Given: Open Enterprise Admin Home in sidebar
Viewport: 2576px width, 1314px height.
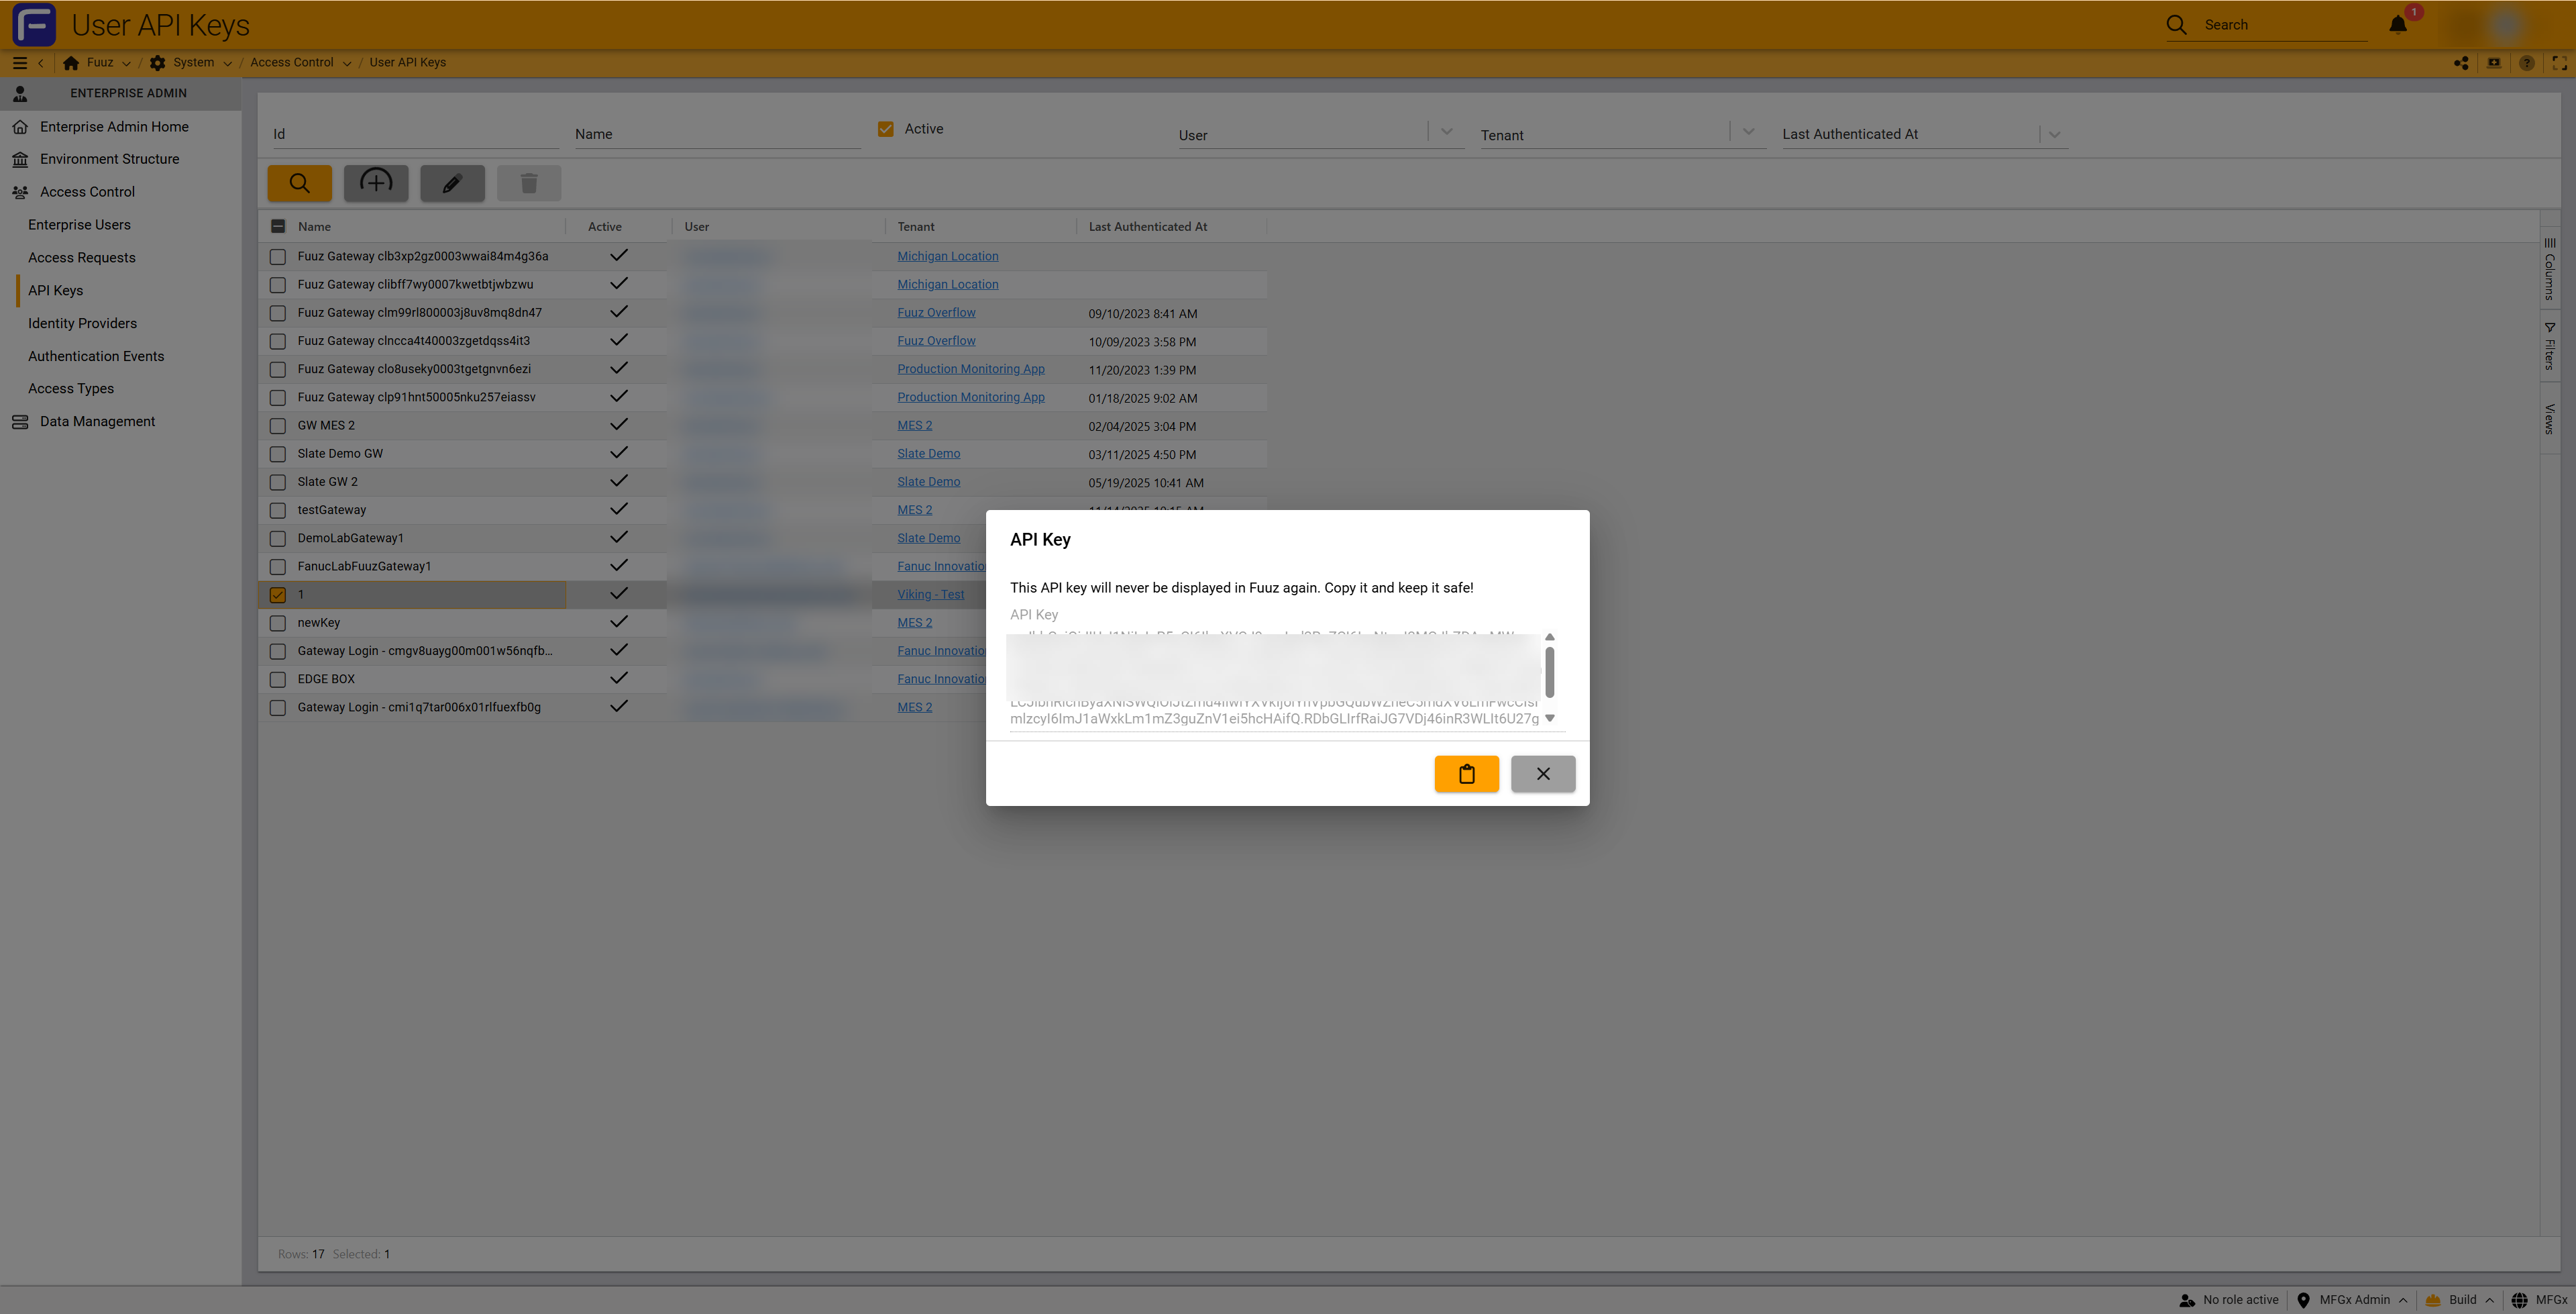Looking at the screenshot, I should tap(114, 126).
